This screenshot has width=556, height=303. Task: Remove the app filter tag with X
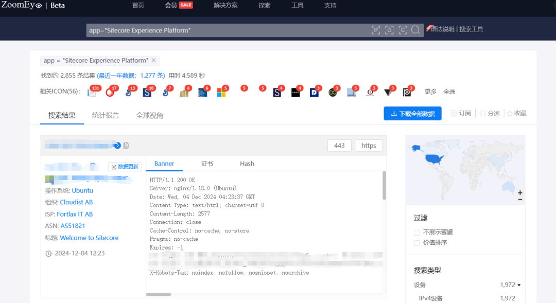[153, 60]
